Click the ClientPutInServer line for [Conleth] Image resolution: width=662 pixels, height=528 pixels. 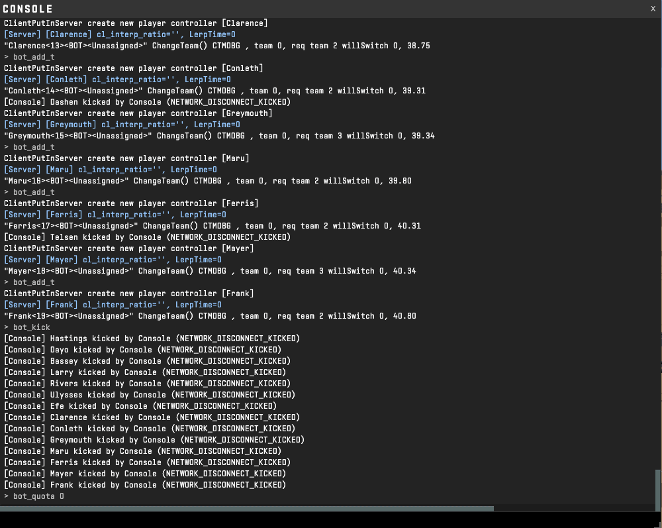coord(133,68)
